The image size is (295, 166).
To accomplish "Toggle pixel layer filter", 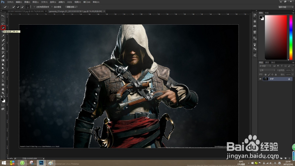I will click(x=274, y=66).
